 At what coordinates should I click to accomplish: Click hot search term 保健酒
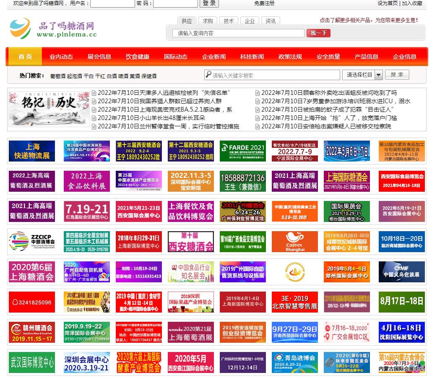149,76
